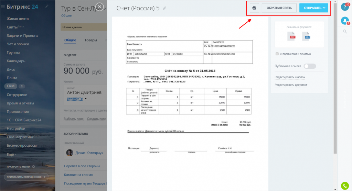
Task: Open the CRM section in the sidebar
Action: pos(11,86)
